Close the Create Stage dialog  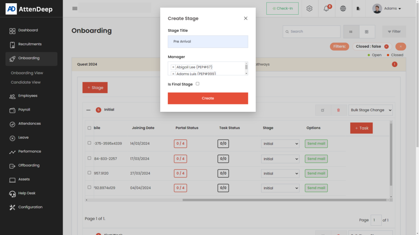(246, 18)
